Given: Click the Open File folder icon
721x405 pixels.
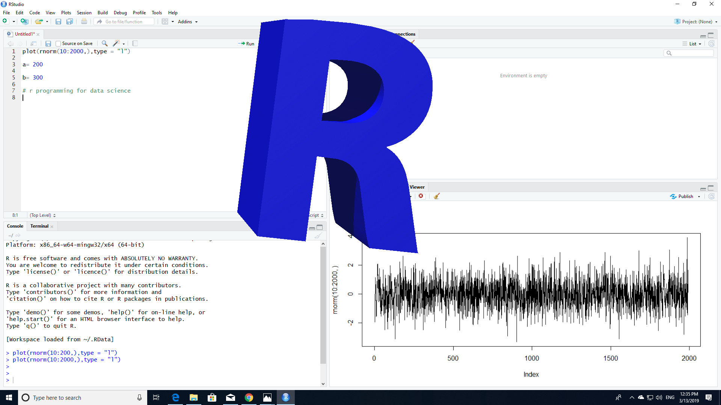Looking at the screenshot, I should (39, 21).
